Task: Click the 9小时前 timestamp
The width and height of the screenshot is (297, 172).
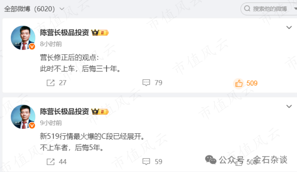Action: (51, 123)
